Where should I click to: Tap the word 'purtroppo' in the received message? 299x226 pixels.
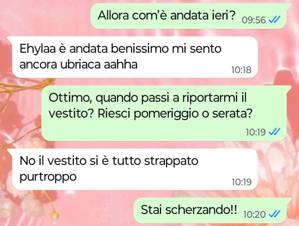(x=48, y=177)
